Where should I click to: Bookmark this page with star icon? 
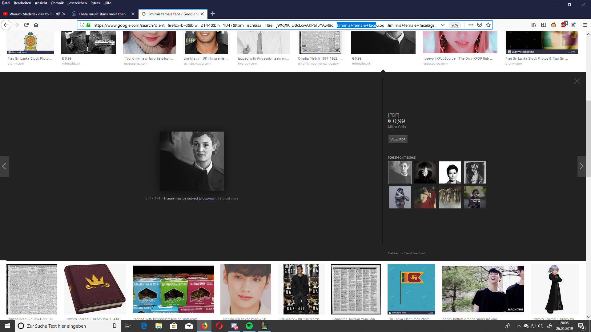pyautogui.click(x=488, y=25)
